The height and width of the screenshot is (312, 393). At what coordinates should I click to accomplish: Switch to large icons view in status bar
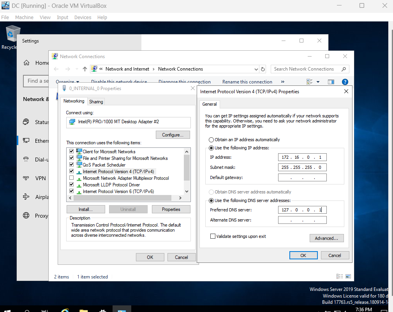(x=348, y=277)
